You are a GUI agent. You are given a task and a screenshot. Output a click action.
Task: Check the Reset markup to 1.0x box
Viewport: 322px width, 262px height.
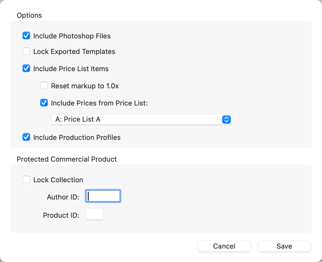[x=44, y=86]
